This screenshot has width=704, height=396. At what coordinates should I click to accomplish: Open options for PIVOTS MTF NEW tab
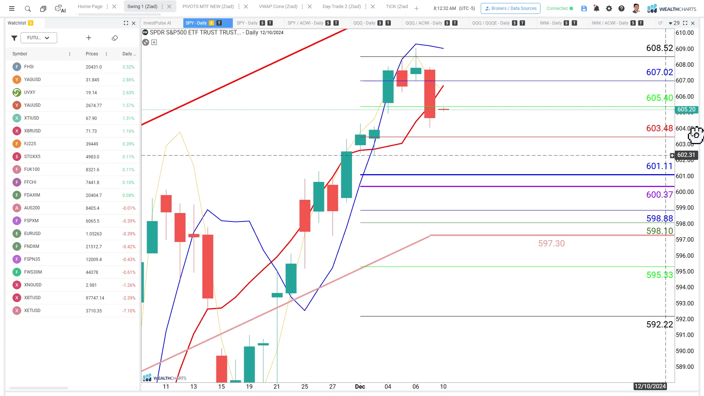point(239,7)
